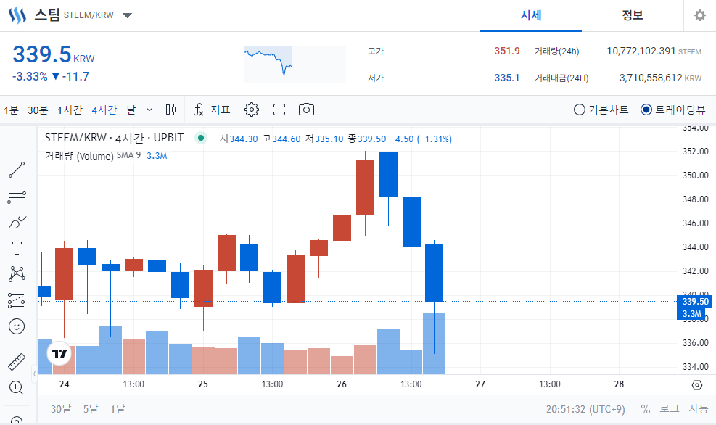The width and height of the screenshot is (716, 425).
Task: Set range to 30날
Action: [61, 409]
